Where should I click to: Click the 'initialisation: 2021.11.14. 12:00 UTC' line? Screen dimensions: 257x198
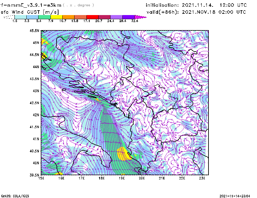[196, 5]
